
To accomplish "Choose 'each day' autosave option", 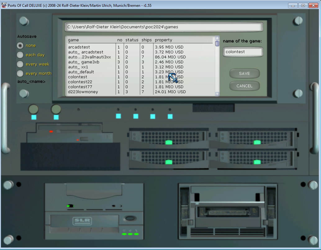I will [20, 55].
